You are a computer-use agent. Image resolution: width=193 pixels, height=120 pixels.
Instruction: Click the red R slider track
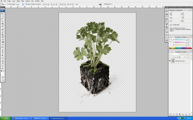181,40
